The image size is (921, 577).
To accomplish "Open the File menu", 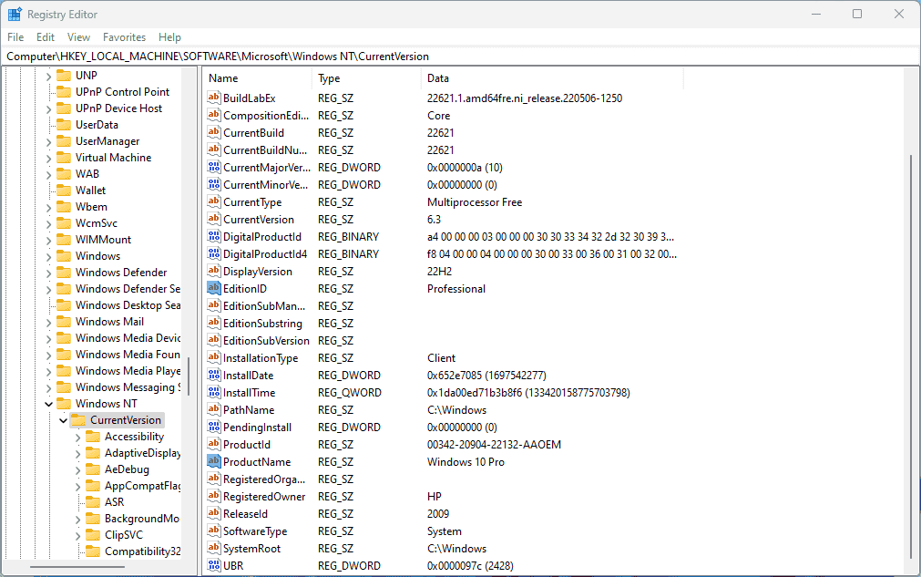I will pos(15,37).
